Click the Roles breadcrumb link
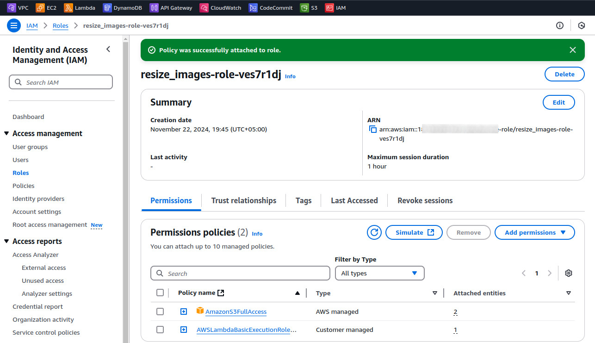Screen dimensions: 595x343 61,25
